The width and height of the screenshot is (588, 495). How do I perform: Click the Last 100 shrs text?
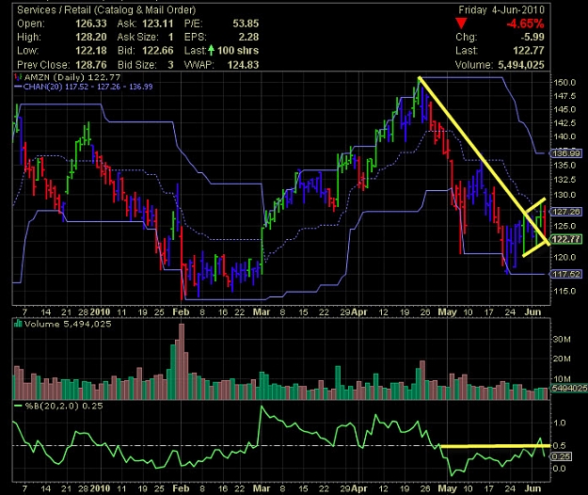click(x=221, y=51)
